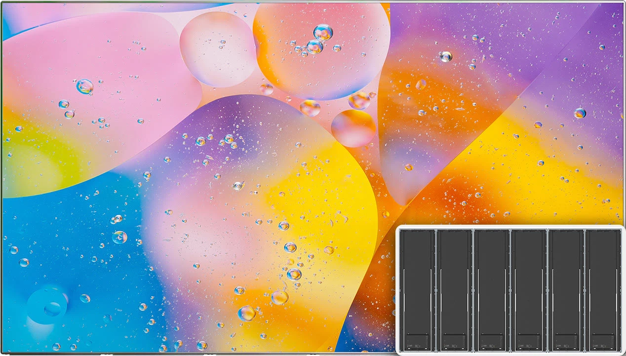Click the clear droplet on the blue area at left
The height and width of the screenshot is (356, 626).
point(119,237)
